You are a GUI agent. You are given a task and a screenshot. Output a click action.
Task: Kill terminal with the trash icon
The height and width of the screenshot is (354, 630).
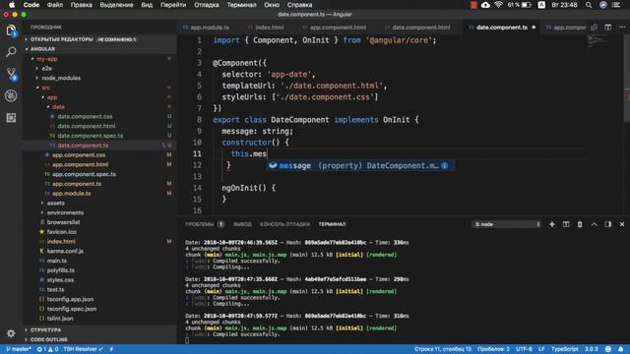coord(580,224)
